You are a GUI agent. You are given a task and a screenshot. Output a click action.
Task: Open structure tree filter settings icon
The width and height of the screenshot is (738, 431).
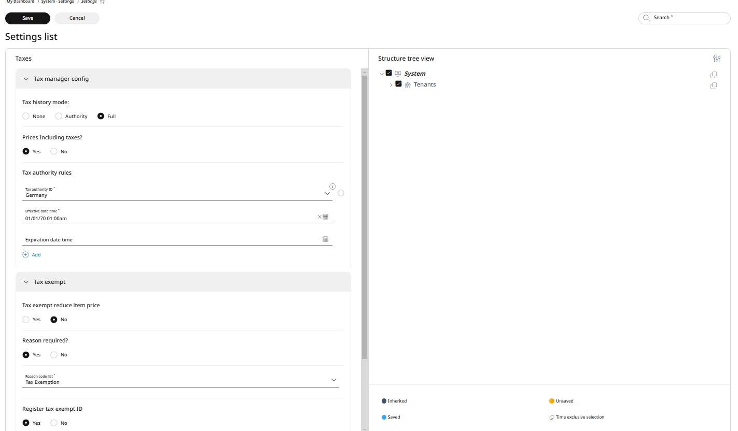pos(717,59)
